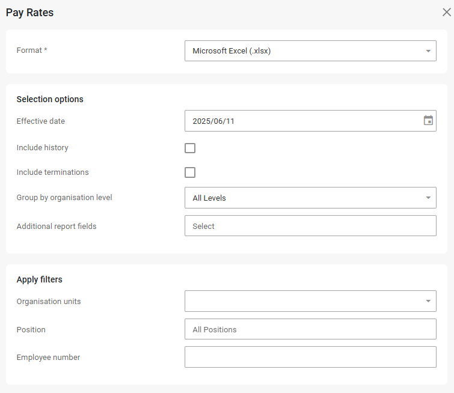Click the Format * field label
The height and width of the screenshot is (393, 454).
pyautogui.click(x=32, y=51)
